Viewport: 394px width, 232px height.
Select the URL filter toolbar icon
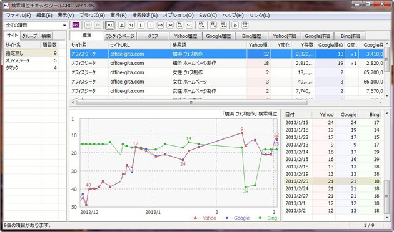pos(170,25)
